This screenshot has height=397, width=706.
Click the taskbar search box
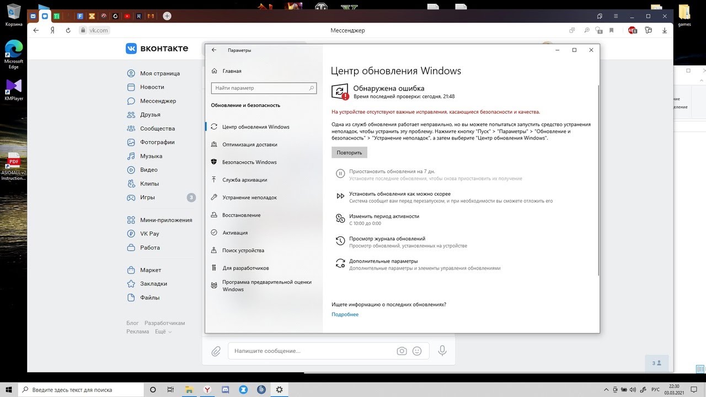coord(80,389)
